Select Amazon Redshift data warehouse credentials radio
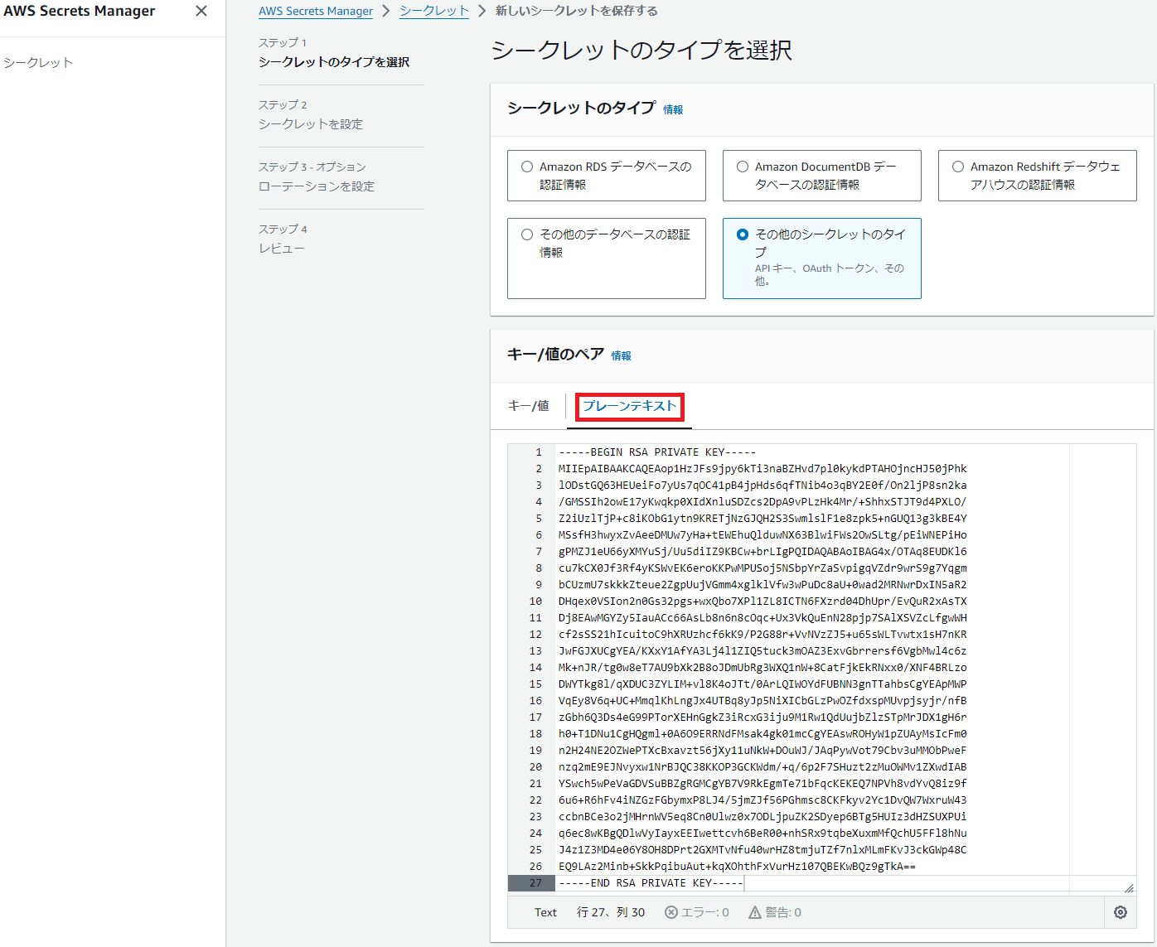The width and height of the screenshot is (1157, 947). click(958, 167)
